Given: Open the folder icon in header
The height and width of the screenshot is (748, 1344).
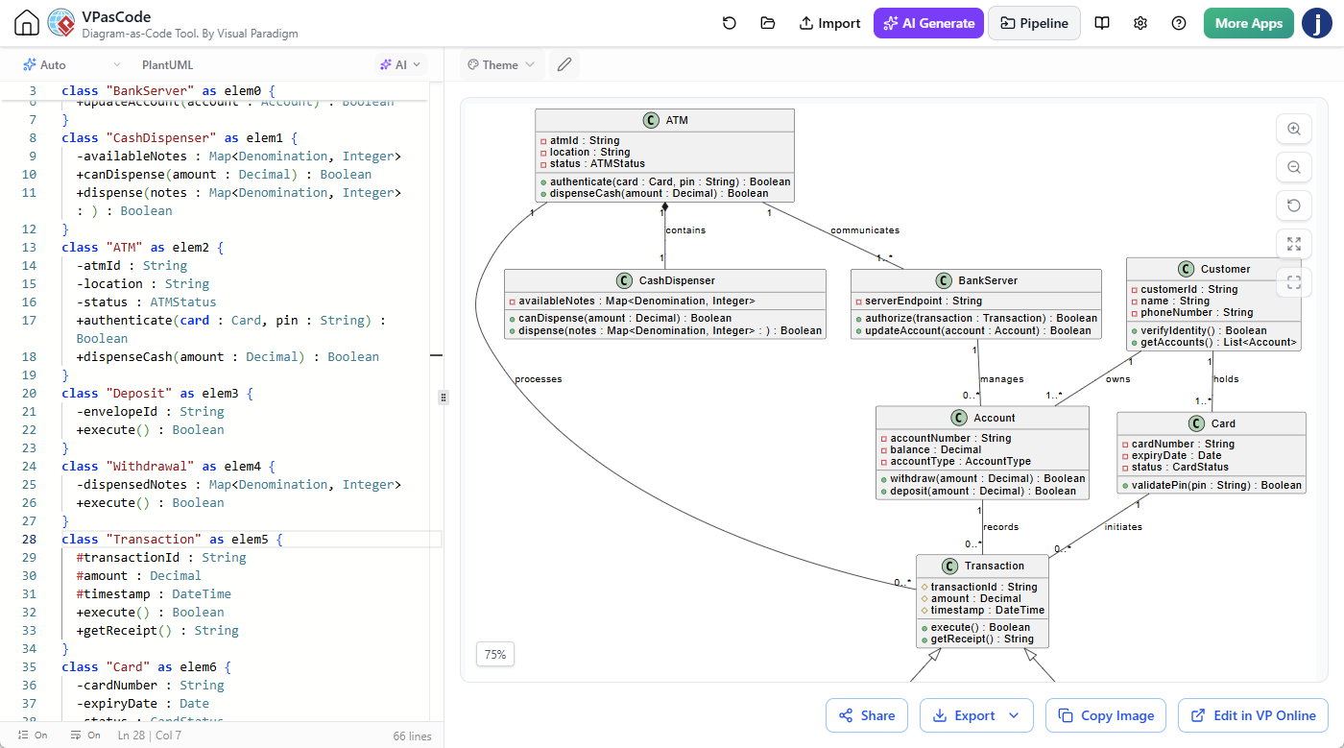Looking at the screenshot, I should coord(767,23).
